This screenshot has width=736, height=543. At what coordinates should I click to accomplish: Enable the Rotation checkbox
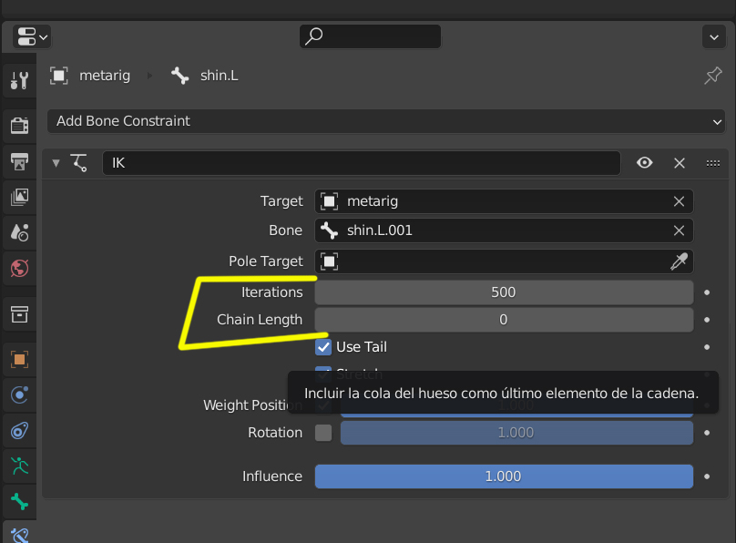(x=323, y=433)
